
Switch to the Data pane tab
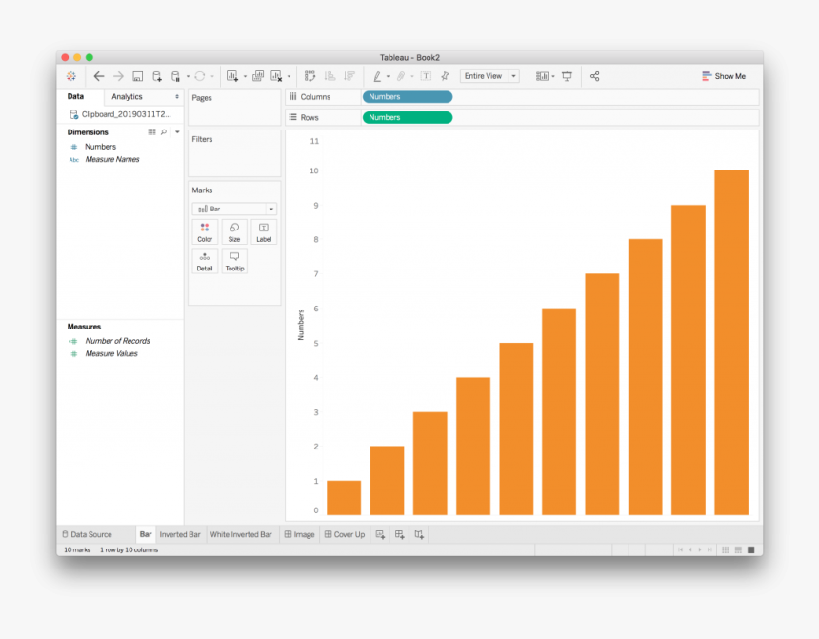pyautogui.click(x=76, y=97)
